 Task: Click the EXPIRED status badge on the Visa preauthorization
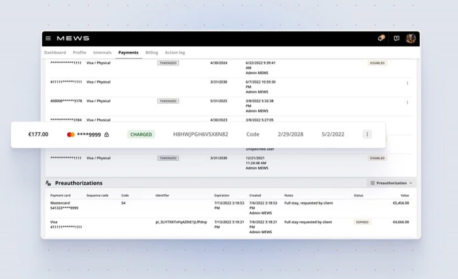tap(362, 222)
